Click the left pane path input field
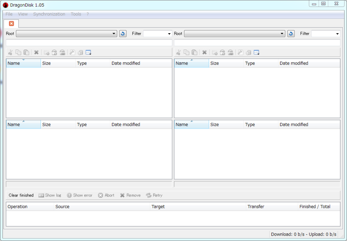Viewport: 347px width, 241px height. click(x=89, y=43)
